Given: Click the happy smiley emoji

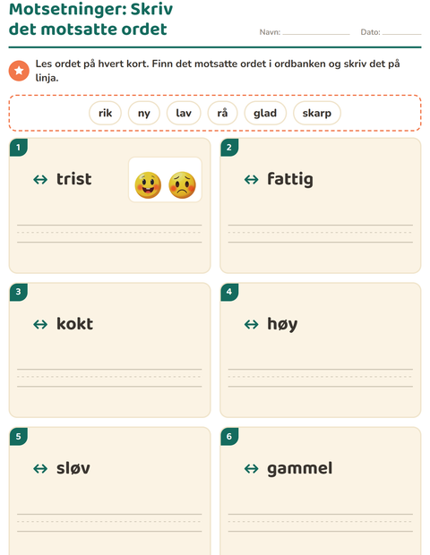Looking at the screenshot, I should coord(148,184).
